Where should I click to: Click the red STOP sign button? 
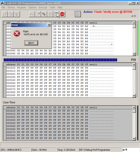click(62, 14)
